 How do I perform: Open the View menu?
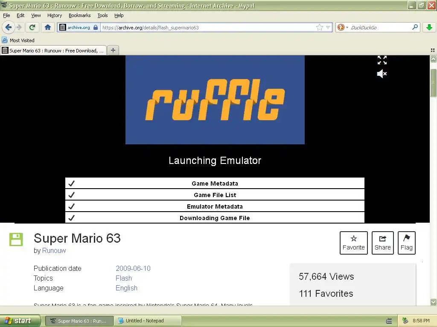coord(36,15)
